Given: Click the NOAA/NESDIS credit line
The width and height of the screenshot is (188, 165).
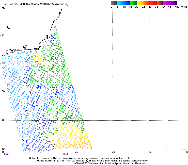Looking at the screenshot, I should (x=110, y=163).
